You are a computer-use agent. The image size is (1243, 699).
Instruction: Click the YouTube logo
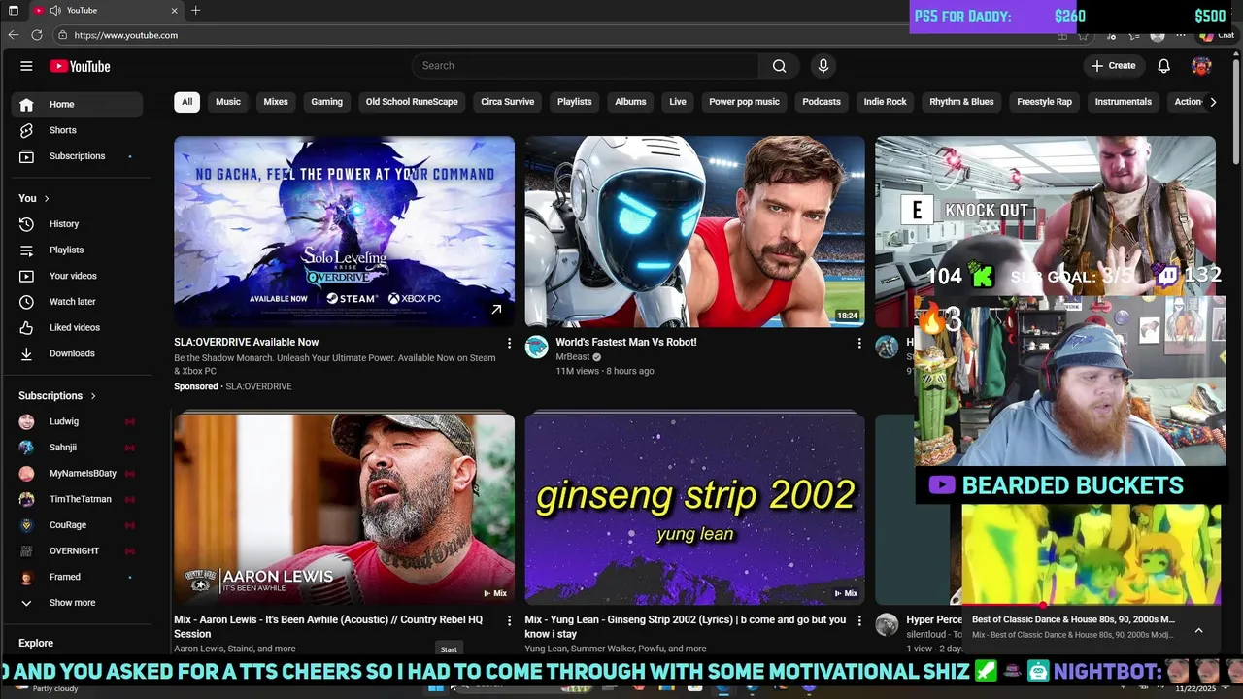(x=80, y=66)
